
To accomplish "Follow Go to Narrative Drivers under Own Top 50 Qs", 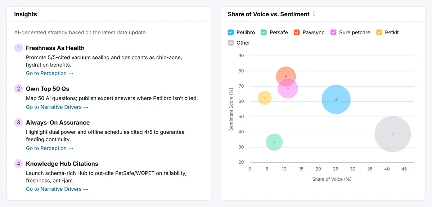I will point(57,107).
